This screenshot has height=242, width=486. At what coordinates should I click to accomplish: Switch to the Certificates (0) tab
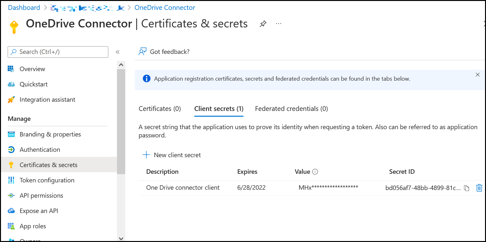coord(160,109)
